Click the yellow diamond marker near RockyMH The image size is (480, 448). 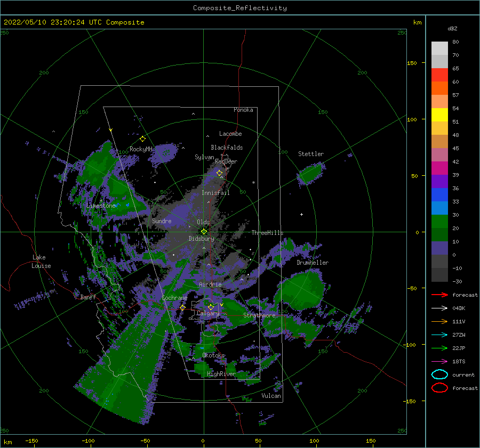142,139
